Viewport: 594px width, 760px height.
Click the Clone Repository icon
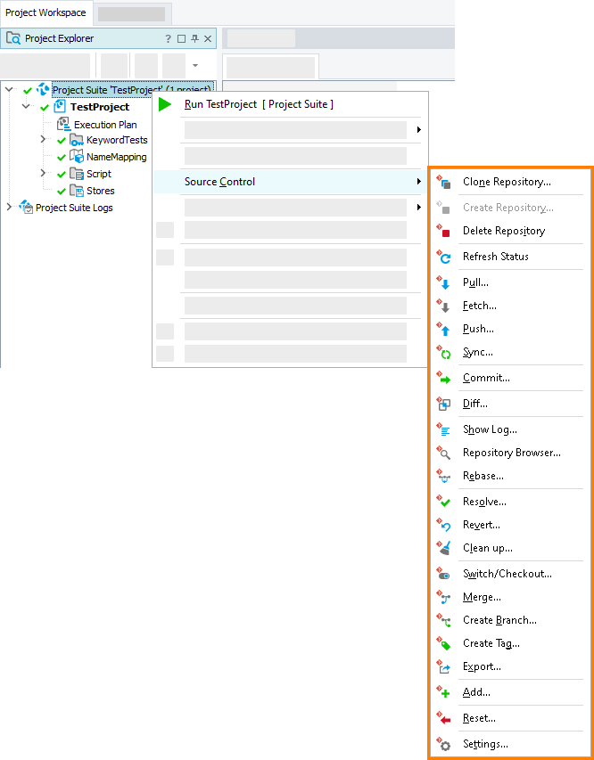point(443,183)
